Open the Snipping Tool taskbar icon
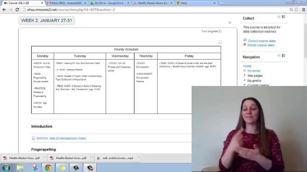This screenshot has width=307, height=172. coord(34,168)
